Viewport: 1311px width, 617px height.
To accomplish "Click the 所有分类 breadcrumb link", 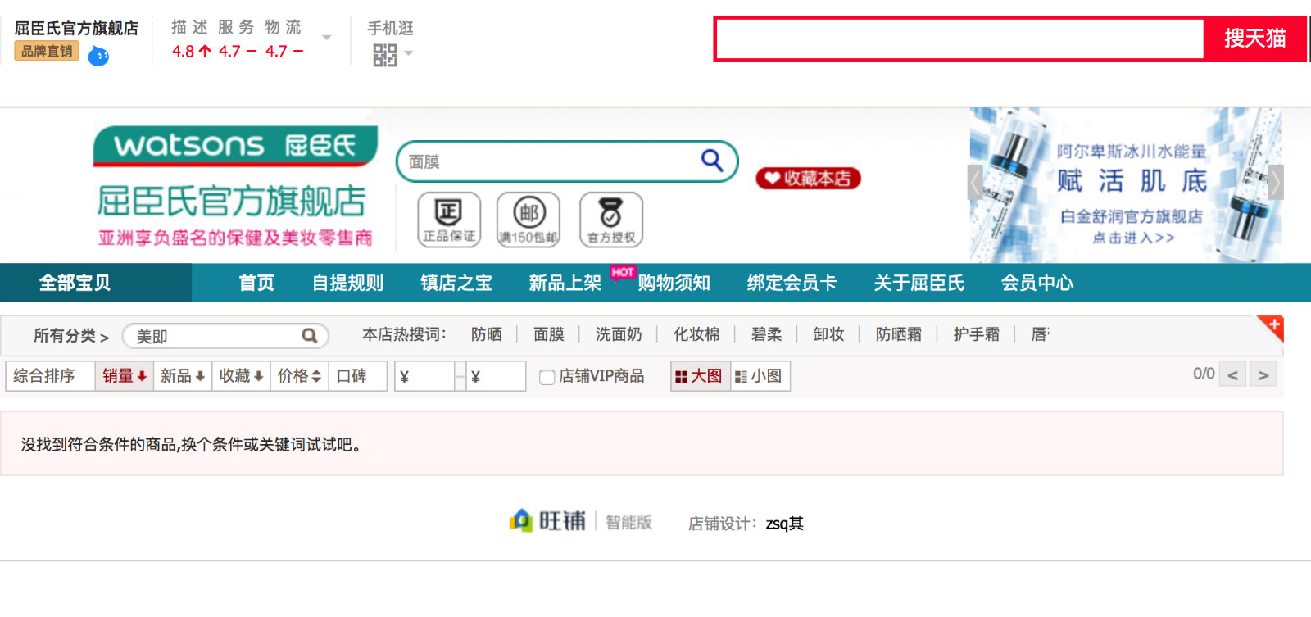I will tap(65, 335).
